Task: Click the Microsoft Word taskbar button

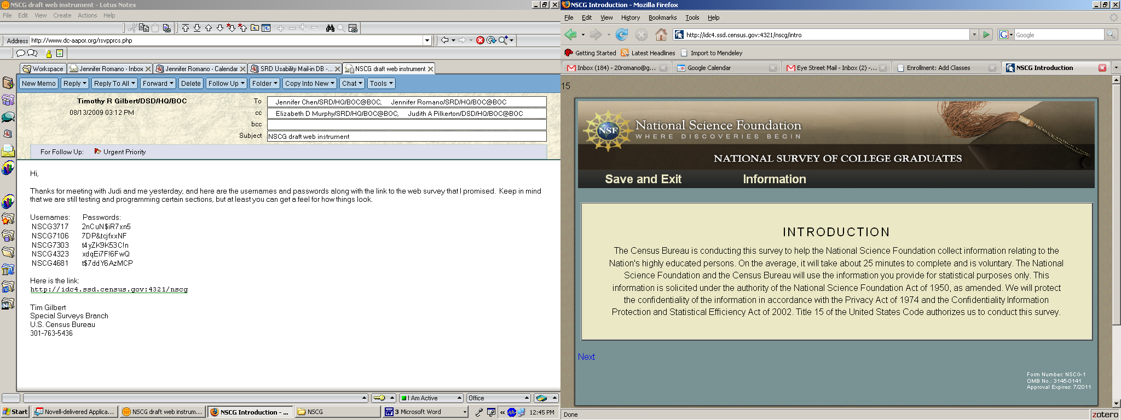Action: point(425,412)
